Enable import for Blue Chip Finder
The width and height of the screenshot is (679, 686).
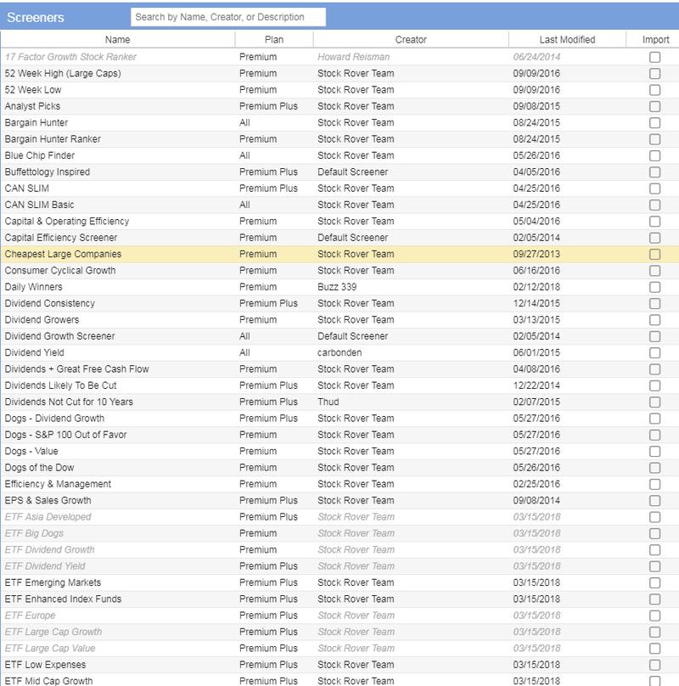tap(654, 155)
